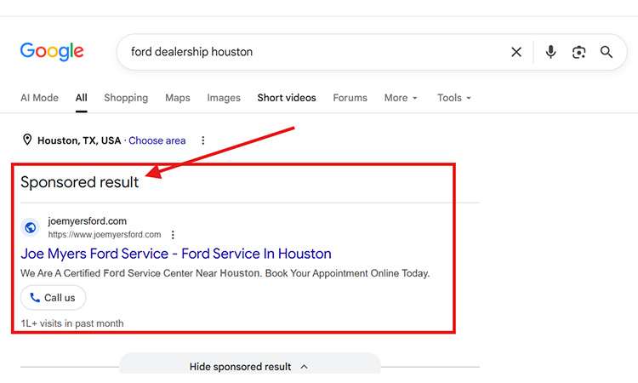Open Joe Myers Ford Service ad link
Screen dimensions: 638x383
176,254
